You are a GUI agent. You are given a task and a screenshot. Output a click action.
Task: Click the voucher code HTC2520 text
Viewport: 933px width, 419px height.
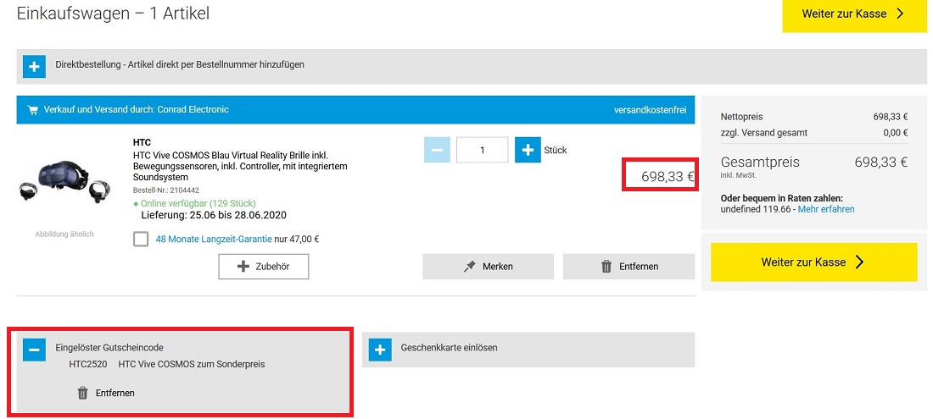click(88, 364)
